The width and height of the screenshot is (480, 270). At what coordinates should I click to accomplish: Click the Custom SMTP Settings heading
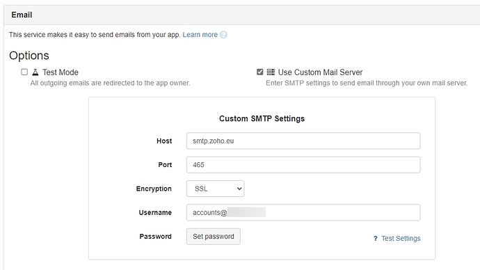(262, 119)
